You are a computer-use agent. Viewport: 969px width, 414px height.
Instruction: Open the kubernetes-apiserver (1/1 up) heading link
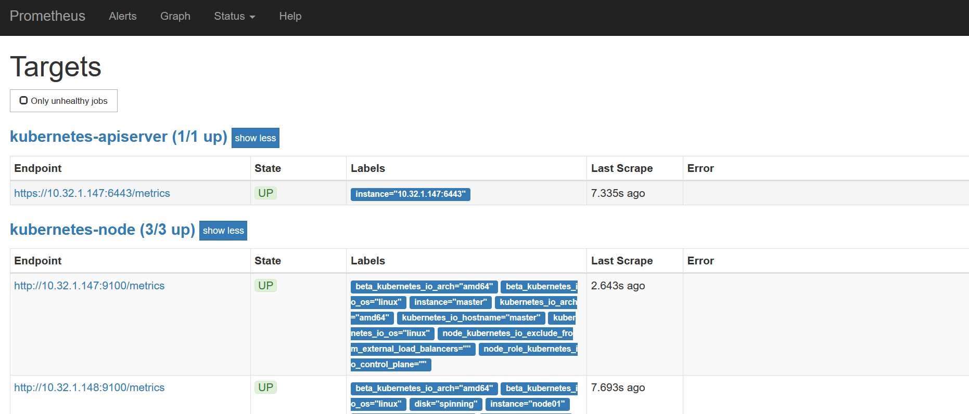point(119,136)
